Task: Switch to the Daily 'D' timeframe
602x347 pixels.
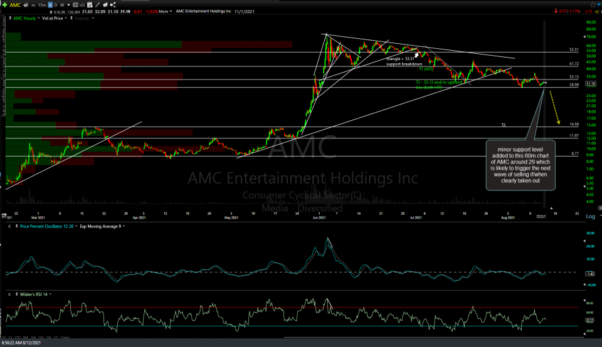Action: tap(56, 6)
